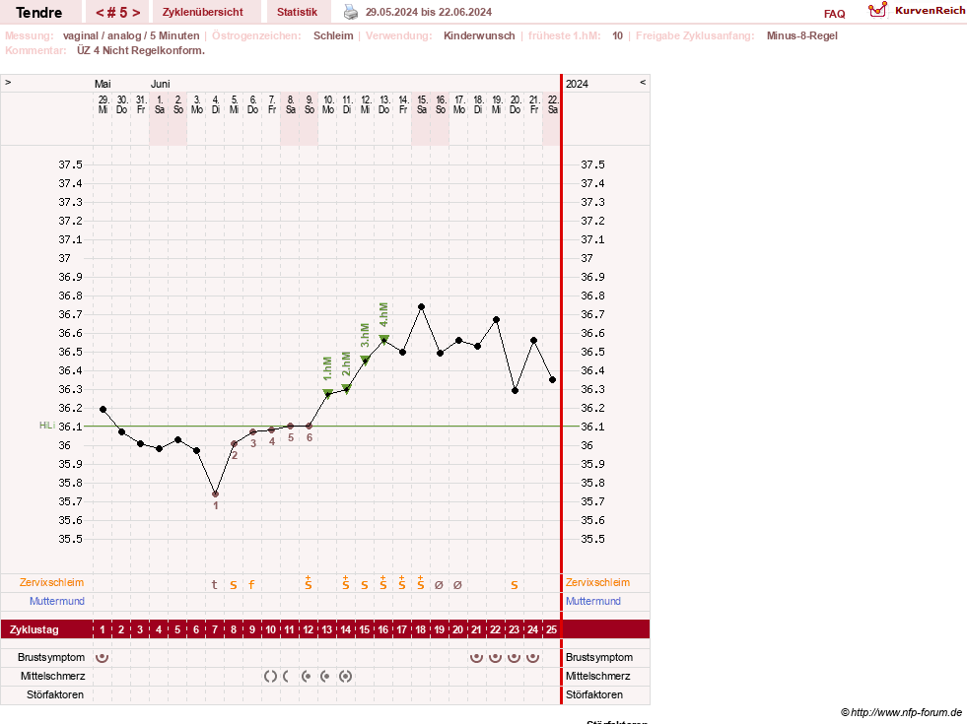Click the Zervixschleim 'f' symbol on day 9
Viewport: 967px width, 724px height.
pos(251,585)
